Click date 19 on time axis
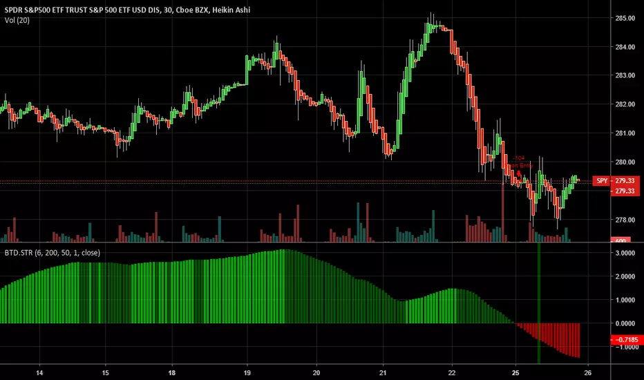 (247, 373)
